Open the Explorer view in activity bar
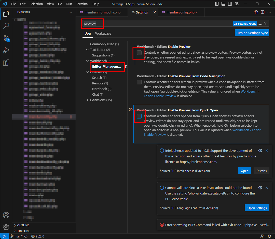 6,14
